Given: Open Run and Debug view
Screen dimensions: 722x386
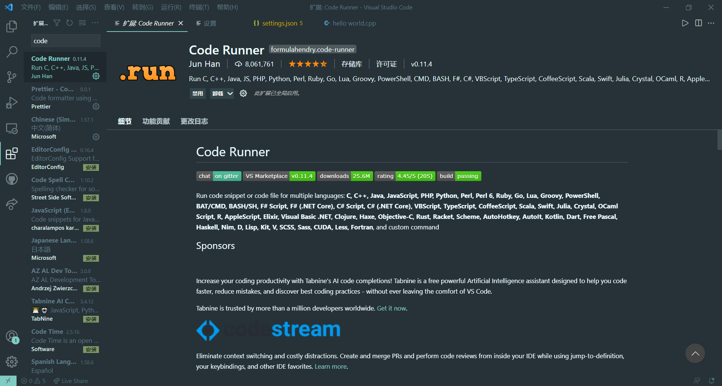Looking at the screenshot, I should 12,103.
